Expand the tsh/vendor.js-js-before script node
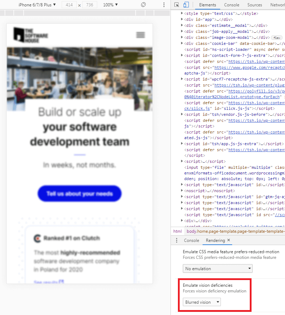This screenshot has height=315, width=285. (x=182, y=114)
